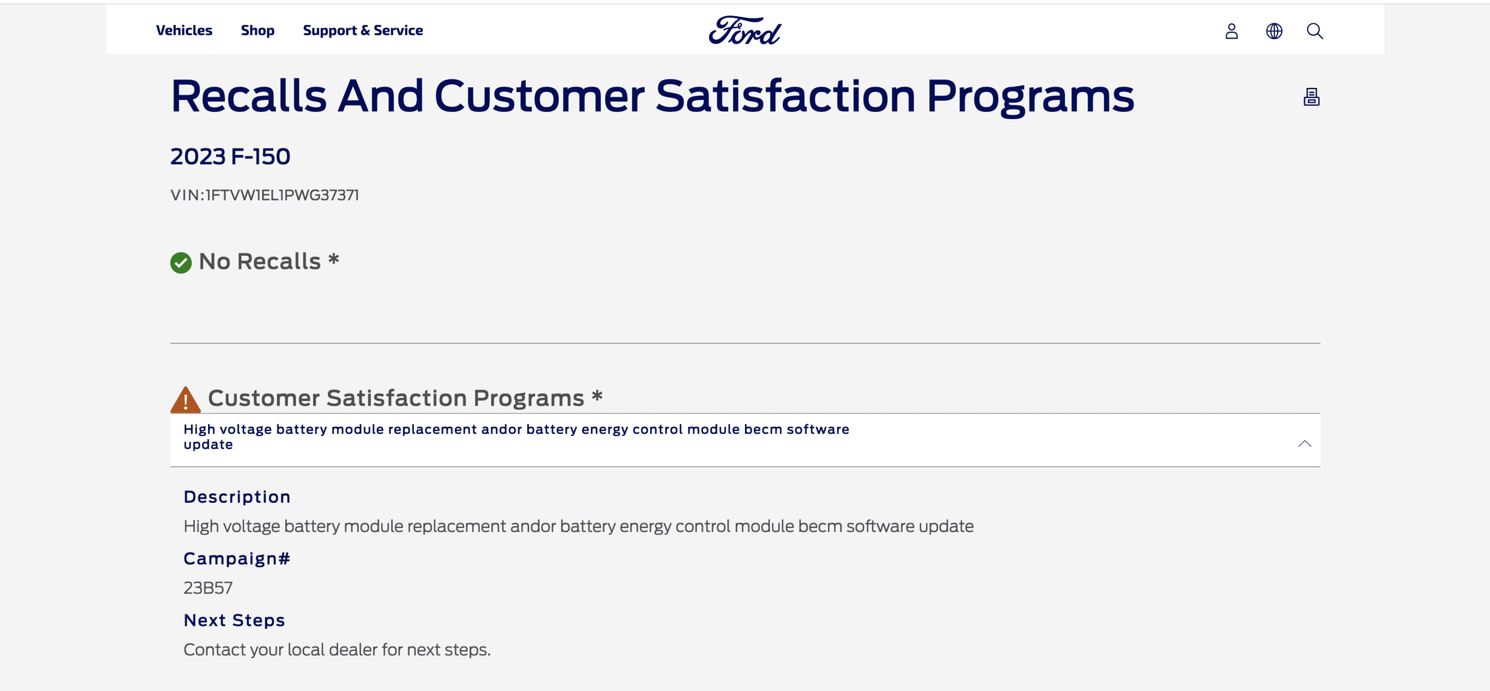Open the Vehicles menu

click(x=184, y=30)
